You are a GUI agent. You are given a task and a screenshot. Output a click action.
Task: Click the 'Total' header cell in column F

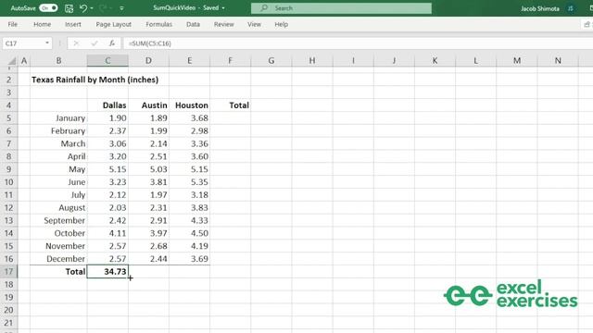tap(231, 105)
